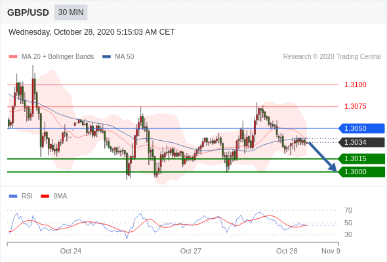Click the blue 1.3050 pivot price tag

(x=361, y=128)
